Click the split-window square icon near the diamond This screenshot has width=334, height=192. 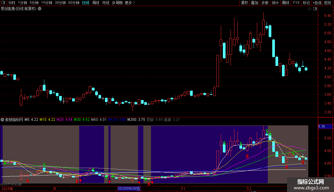coord(315,9)
